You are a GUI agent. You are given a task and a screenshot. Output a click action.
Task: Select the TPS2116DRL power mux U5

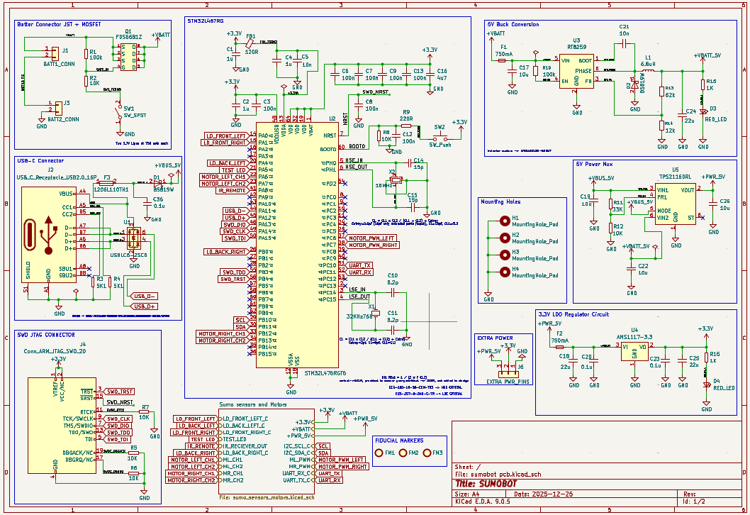point(676,204)
